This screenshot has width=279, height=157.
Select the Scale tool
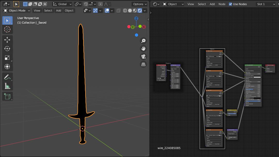7,58
